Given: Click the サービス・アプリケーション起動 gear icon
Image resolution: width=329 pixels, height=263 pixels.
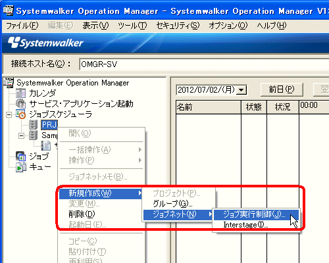Looking at the screenshot, I should pyautogui.click(x=21, y=103).
